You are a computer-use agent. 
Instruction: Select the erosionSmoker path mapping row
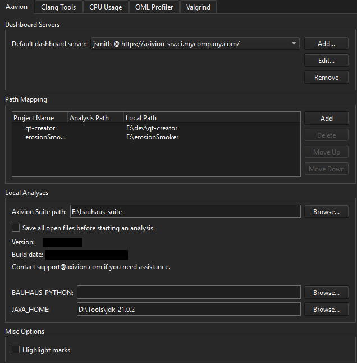click(45, 137)
